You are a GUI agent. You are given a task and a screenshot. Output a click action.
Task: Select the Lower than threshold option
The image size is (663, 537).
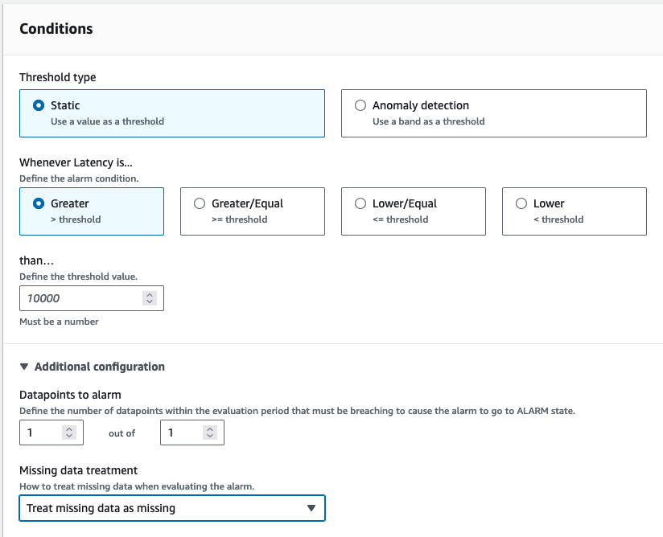tap(521, 203)
